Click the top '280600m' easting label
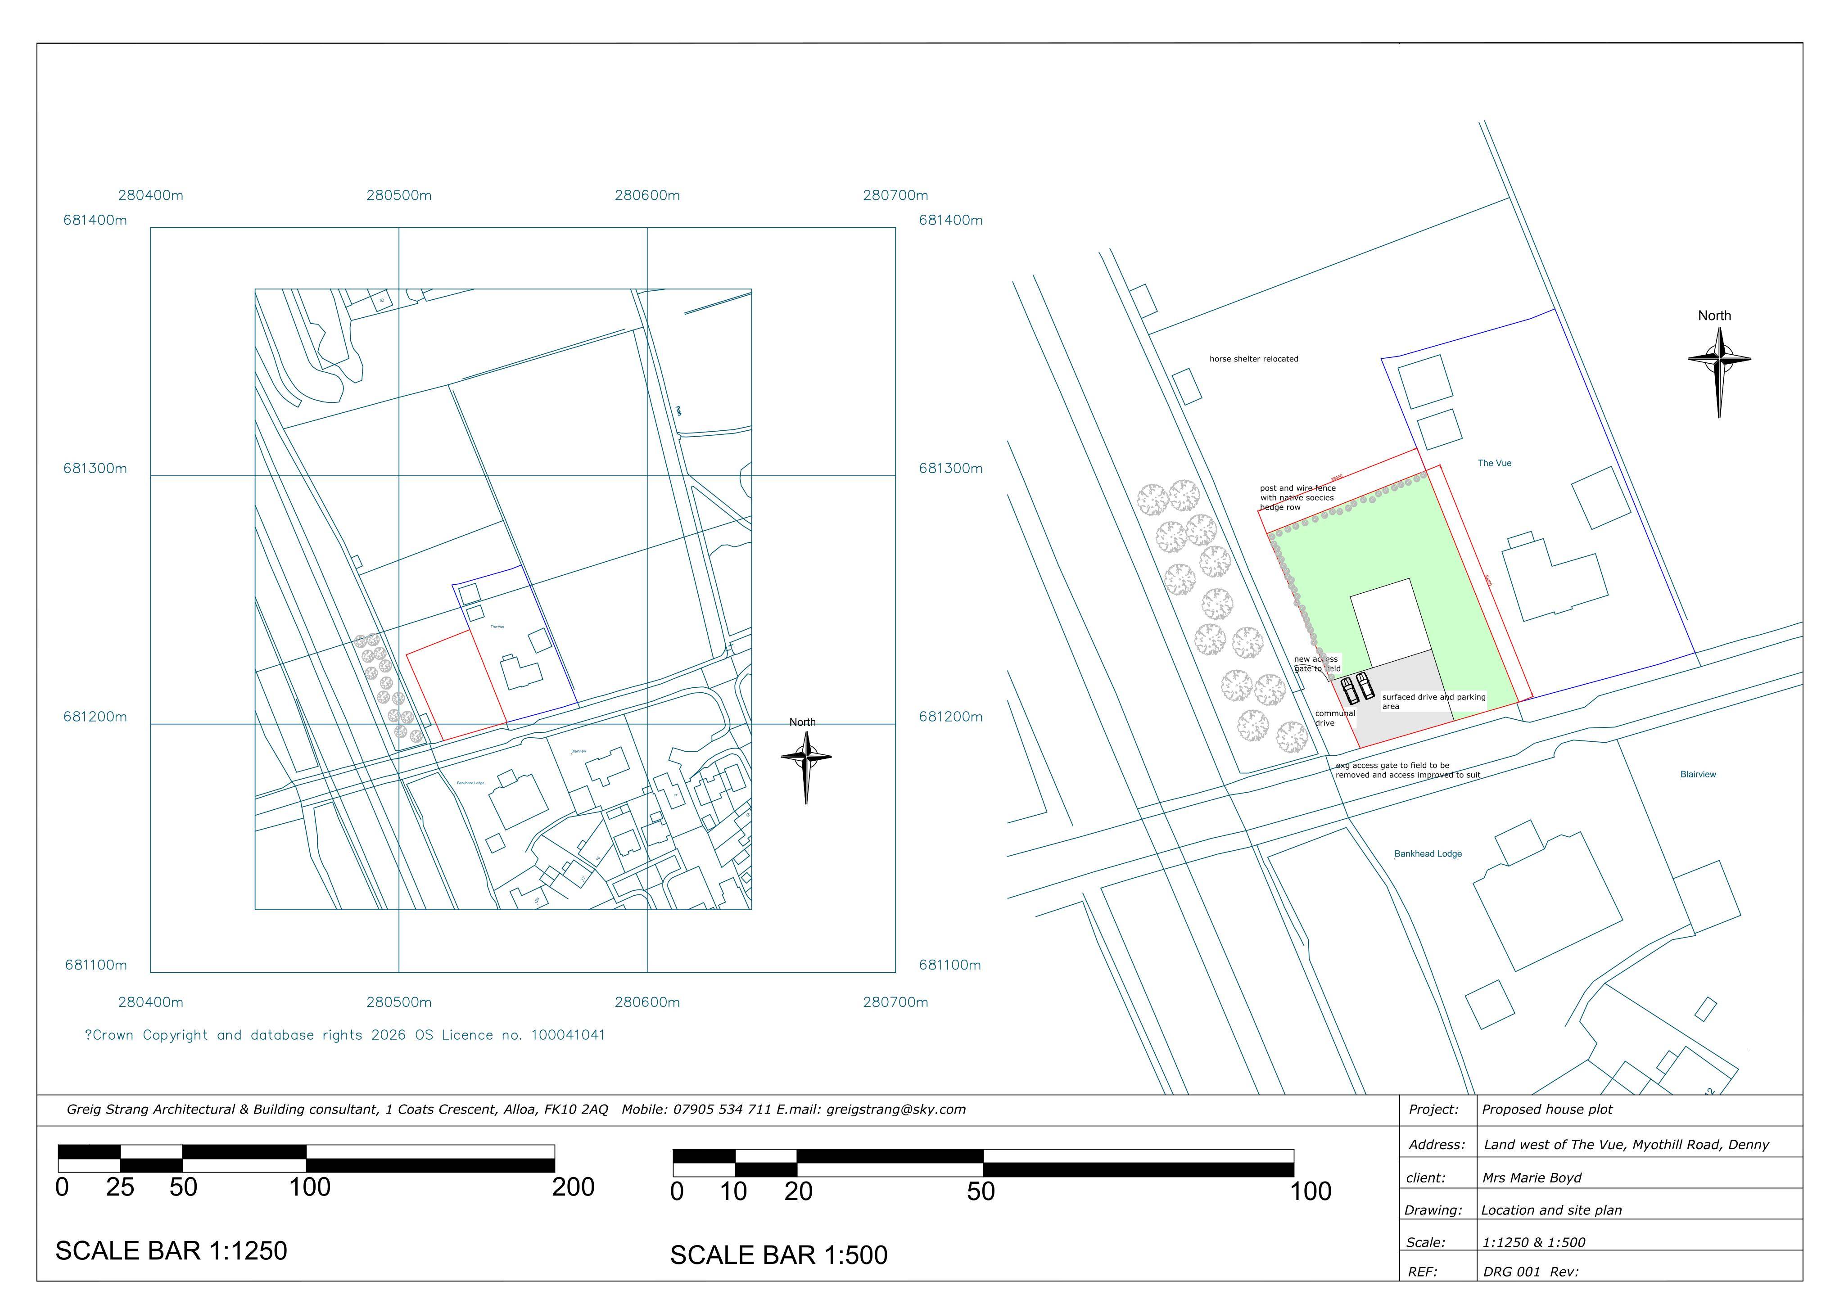 [647, 195]
